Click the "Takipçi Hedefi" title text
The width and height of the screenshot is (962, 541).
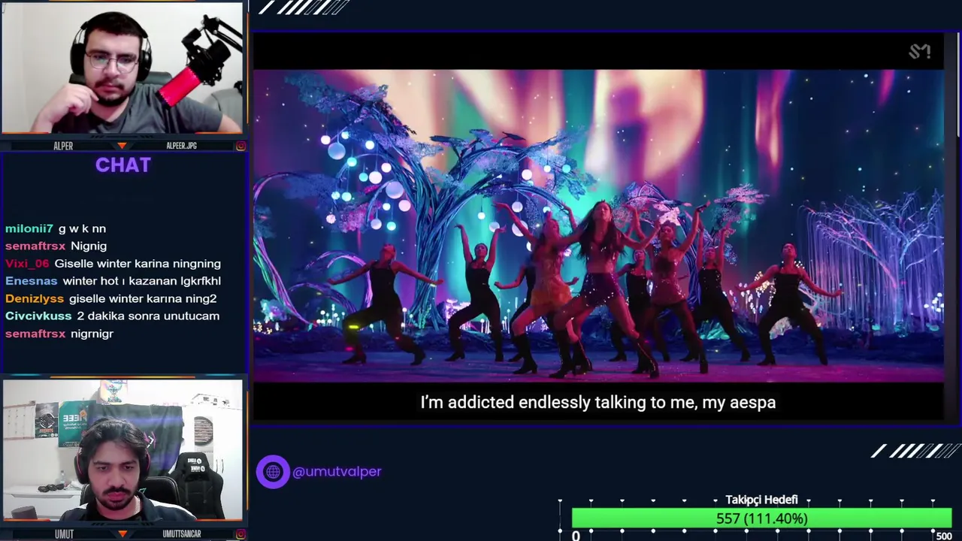[761, 500]
